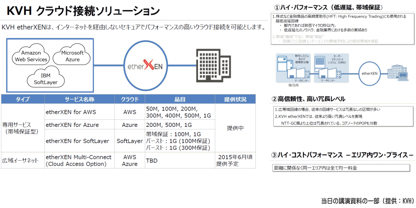Click the subtitle sentence starting KVH etherXENは
The height and width of the screenshot is (208, 416).
tap(134, 27)
